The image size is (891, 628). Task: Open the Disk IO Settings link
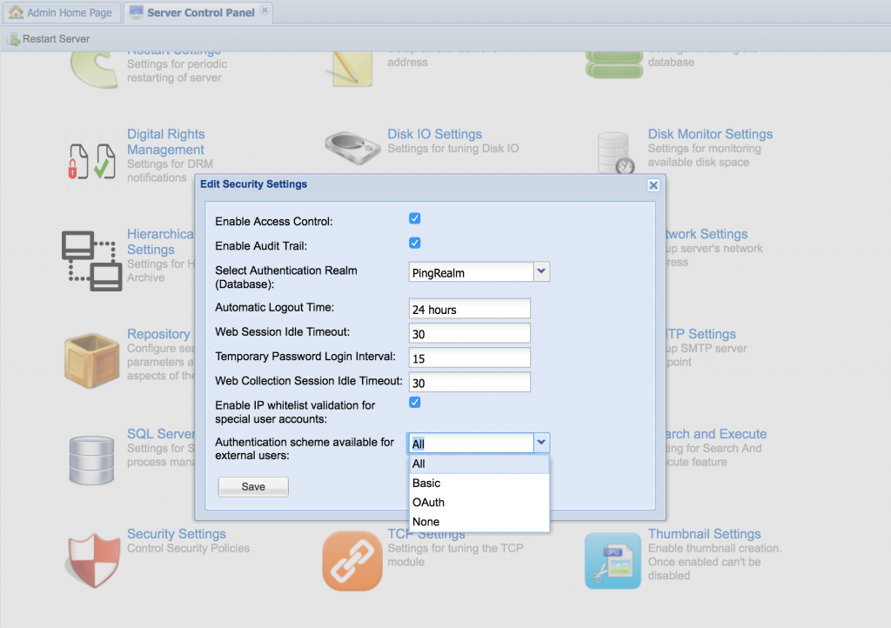click(435, 134)
